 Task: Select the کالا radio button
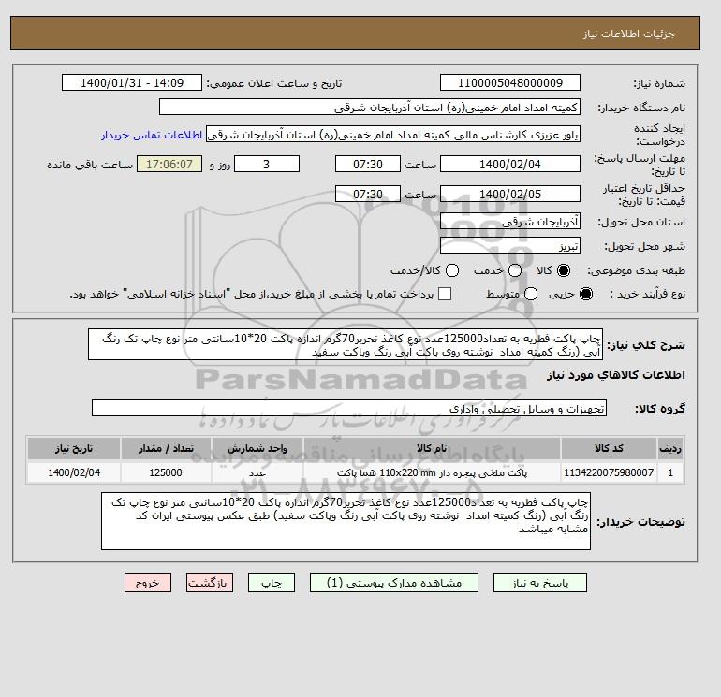pos(564,270)
